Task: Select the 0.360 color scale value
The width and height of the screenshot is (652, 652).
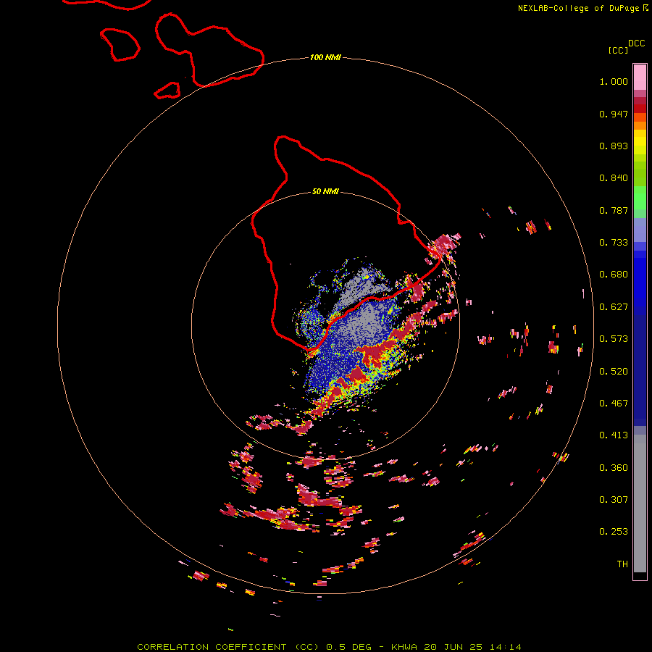Action: click(614, 468)
